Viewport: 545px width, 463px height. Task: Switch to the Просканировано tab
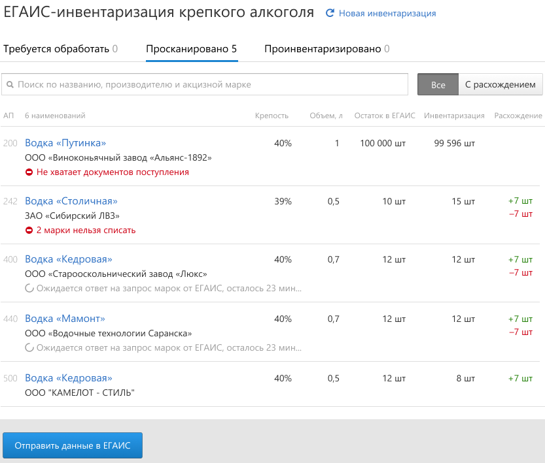click(x=192, y=49)
